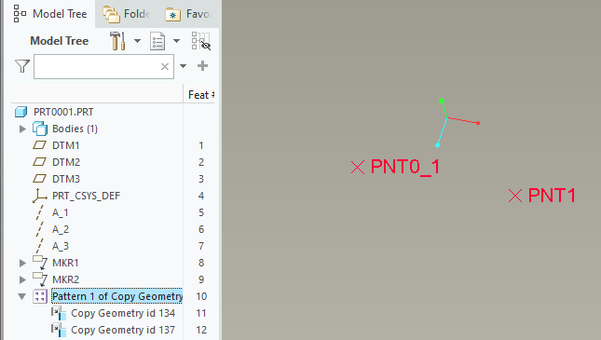The image size is (601, 340).
Task: Click the PRT_CSYS_DEF csys icon
Action: 39,196
